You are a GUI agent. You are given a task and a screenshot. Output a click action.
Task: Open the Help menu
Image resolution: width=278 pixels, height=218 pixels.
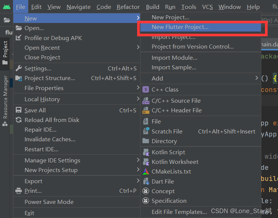tap(253, 7)
